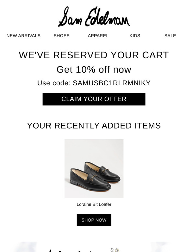This screenshot has height=252, width=188.
Task: Click the Get 10% off now text
Action: 94,70
